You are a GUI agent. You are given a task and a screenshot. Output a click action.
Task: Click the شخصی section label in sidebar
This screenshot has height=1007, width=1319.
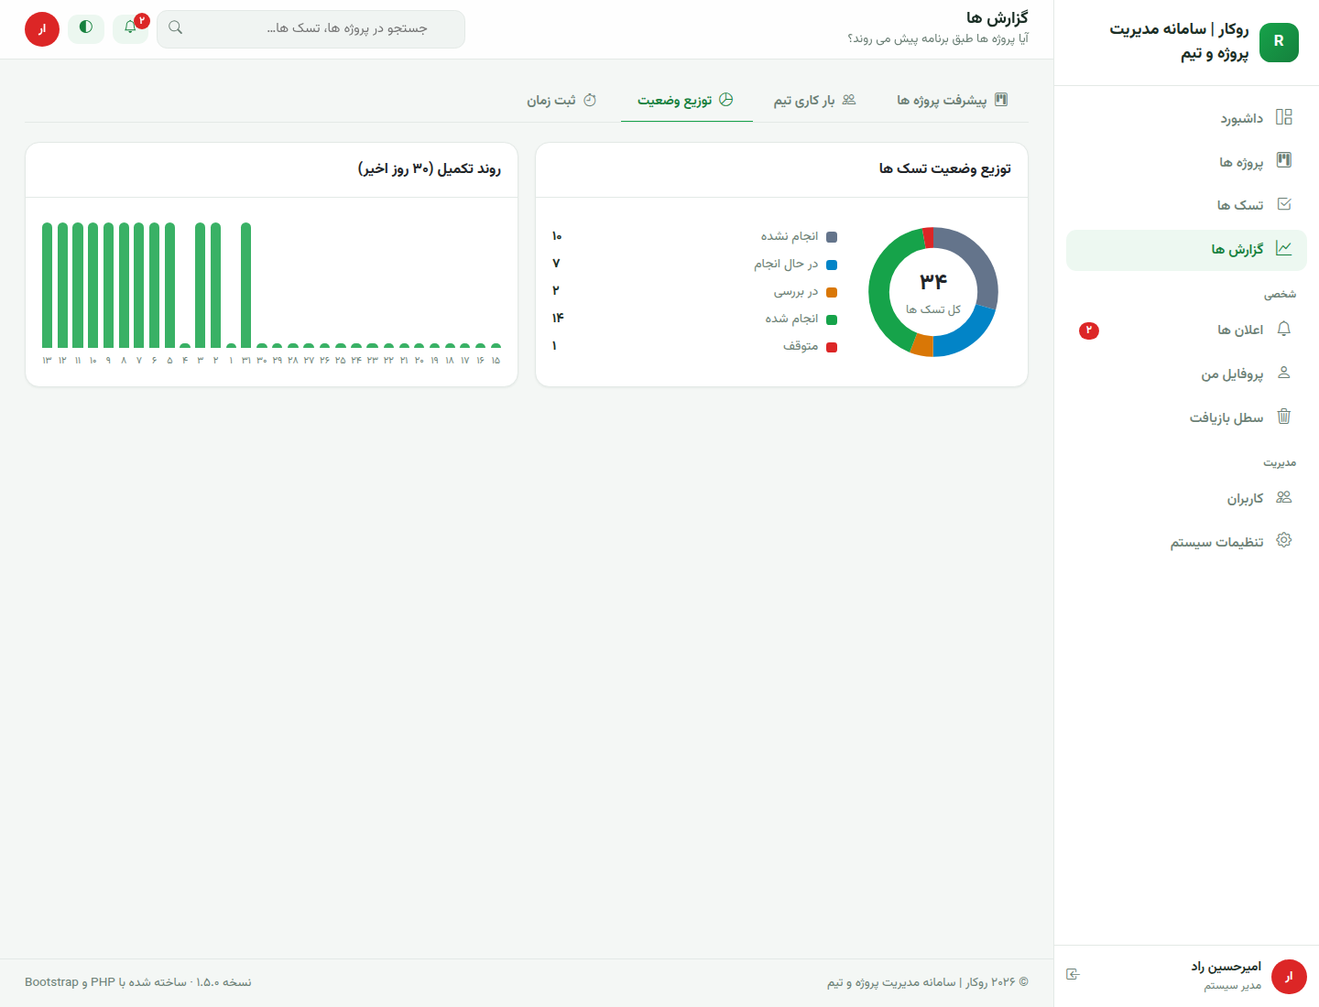coord(1280,295)
